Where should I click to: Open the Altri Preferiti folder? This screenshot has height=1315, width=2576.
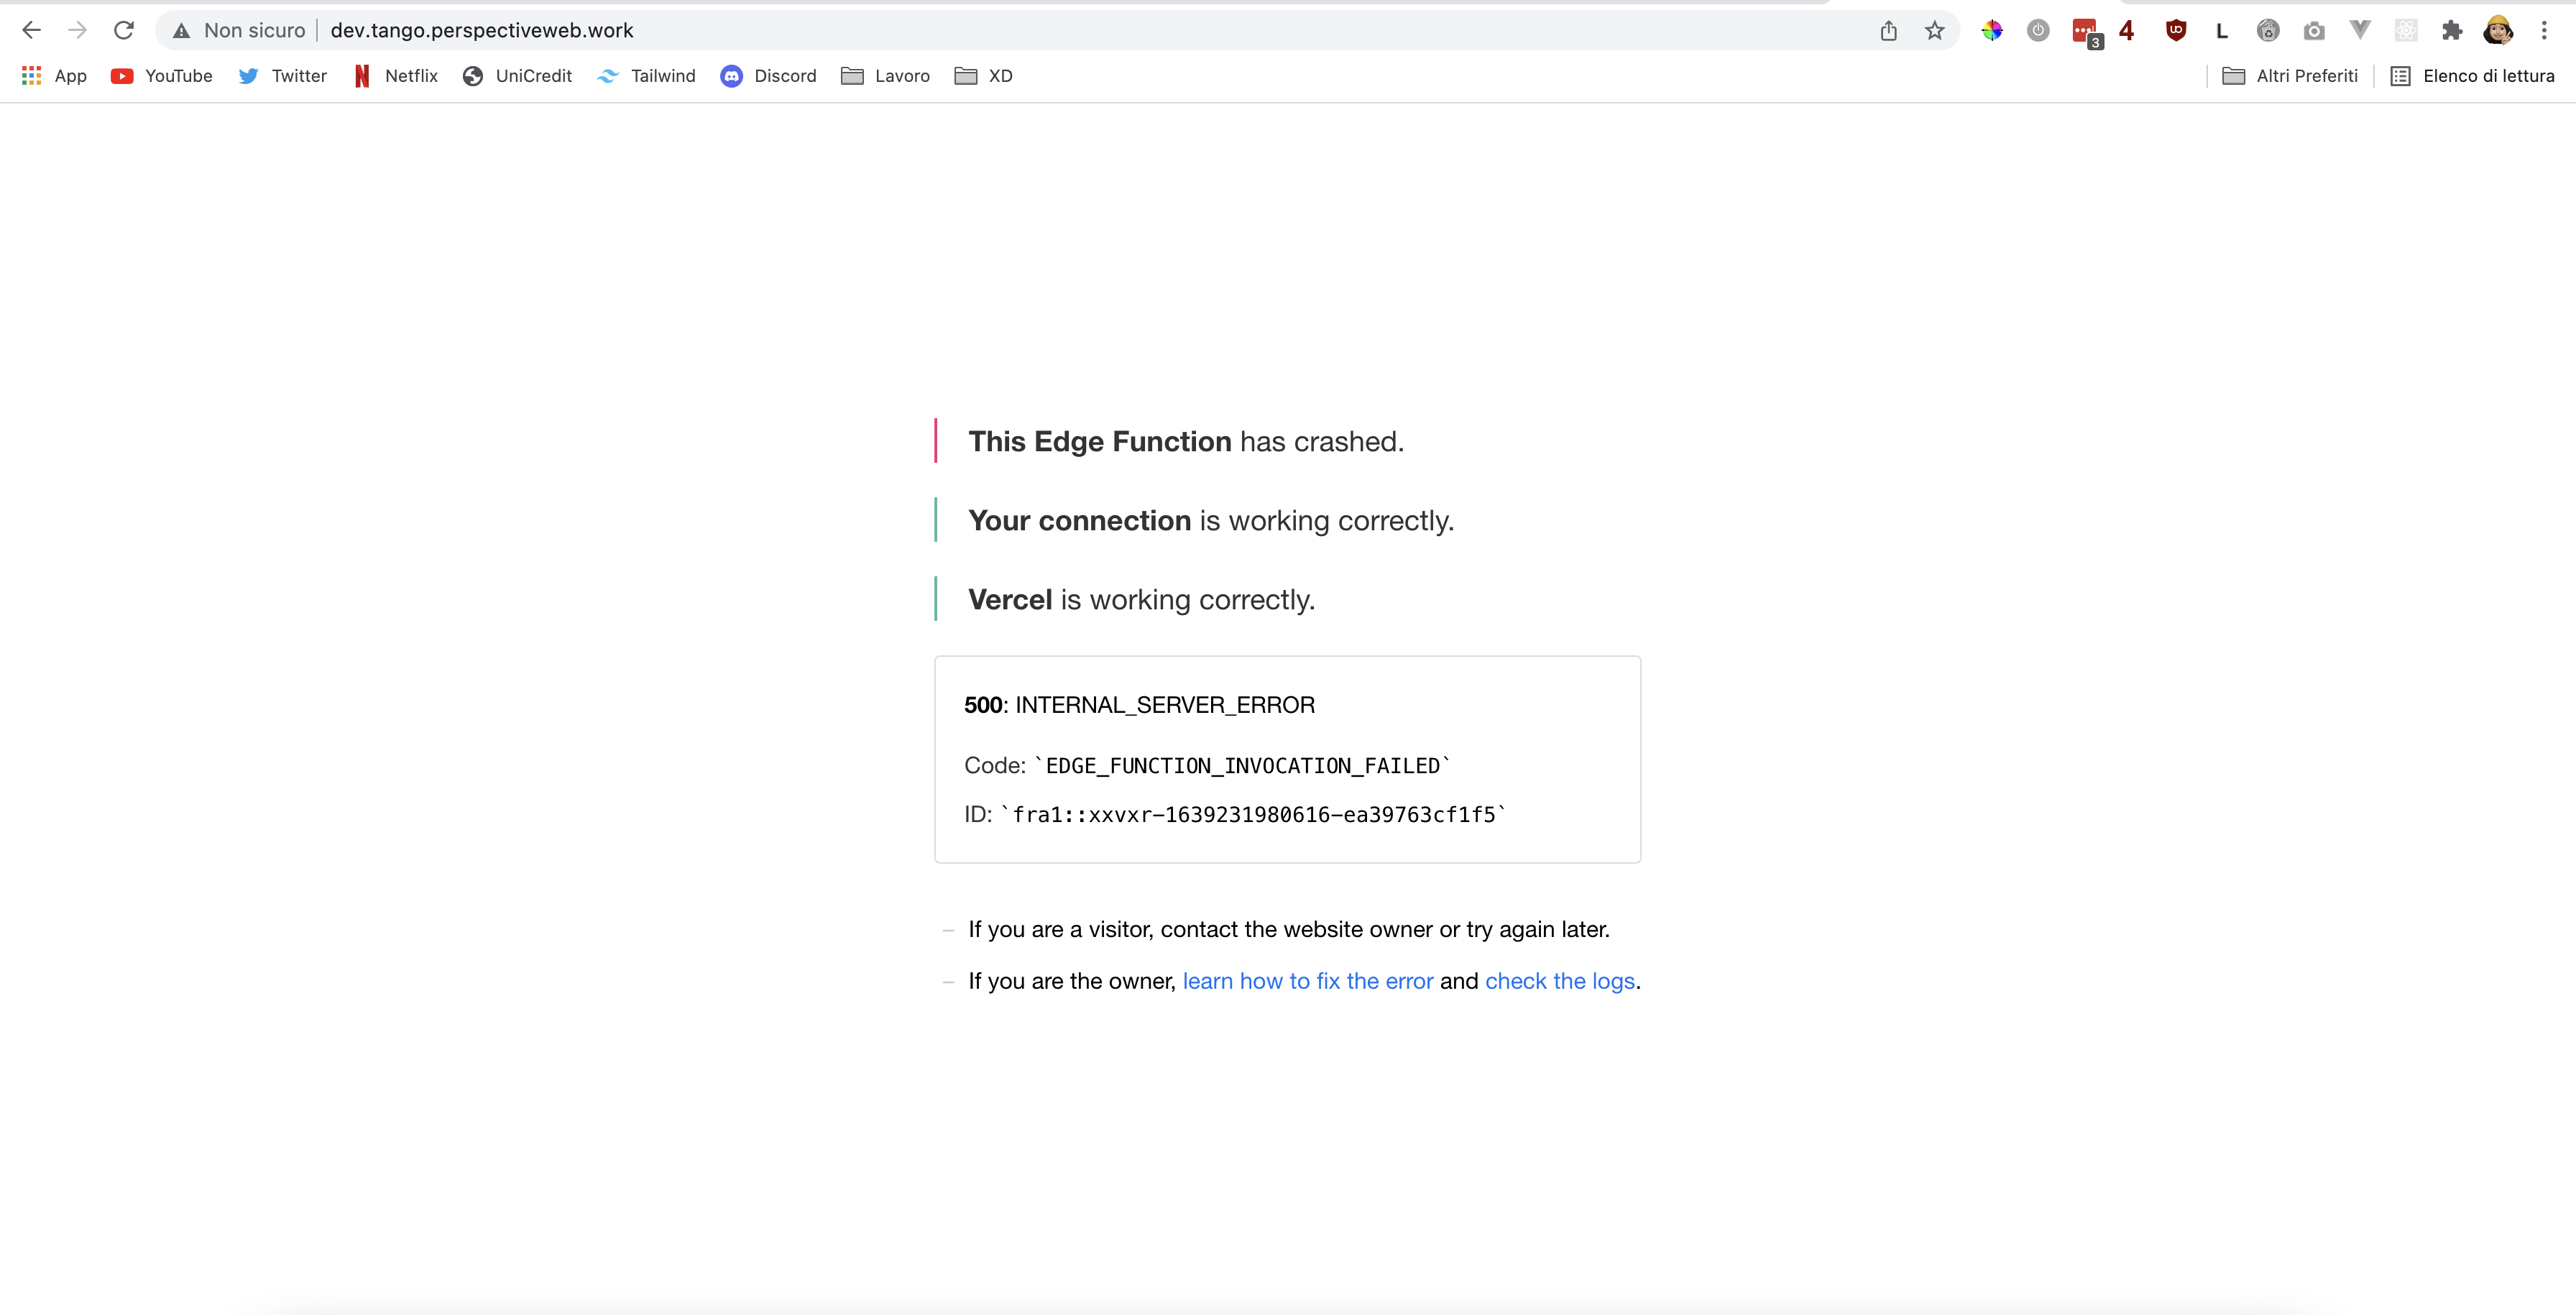click(2290, 75)
